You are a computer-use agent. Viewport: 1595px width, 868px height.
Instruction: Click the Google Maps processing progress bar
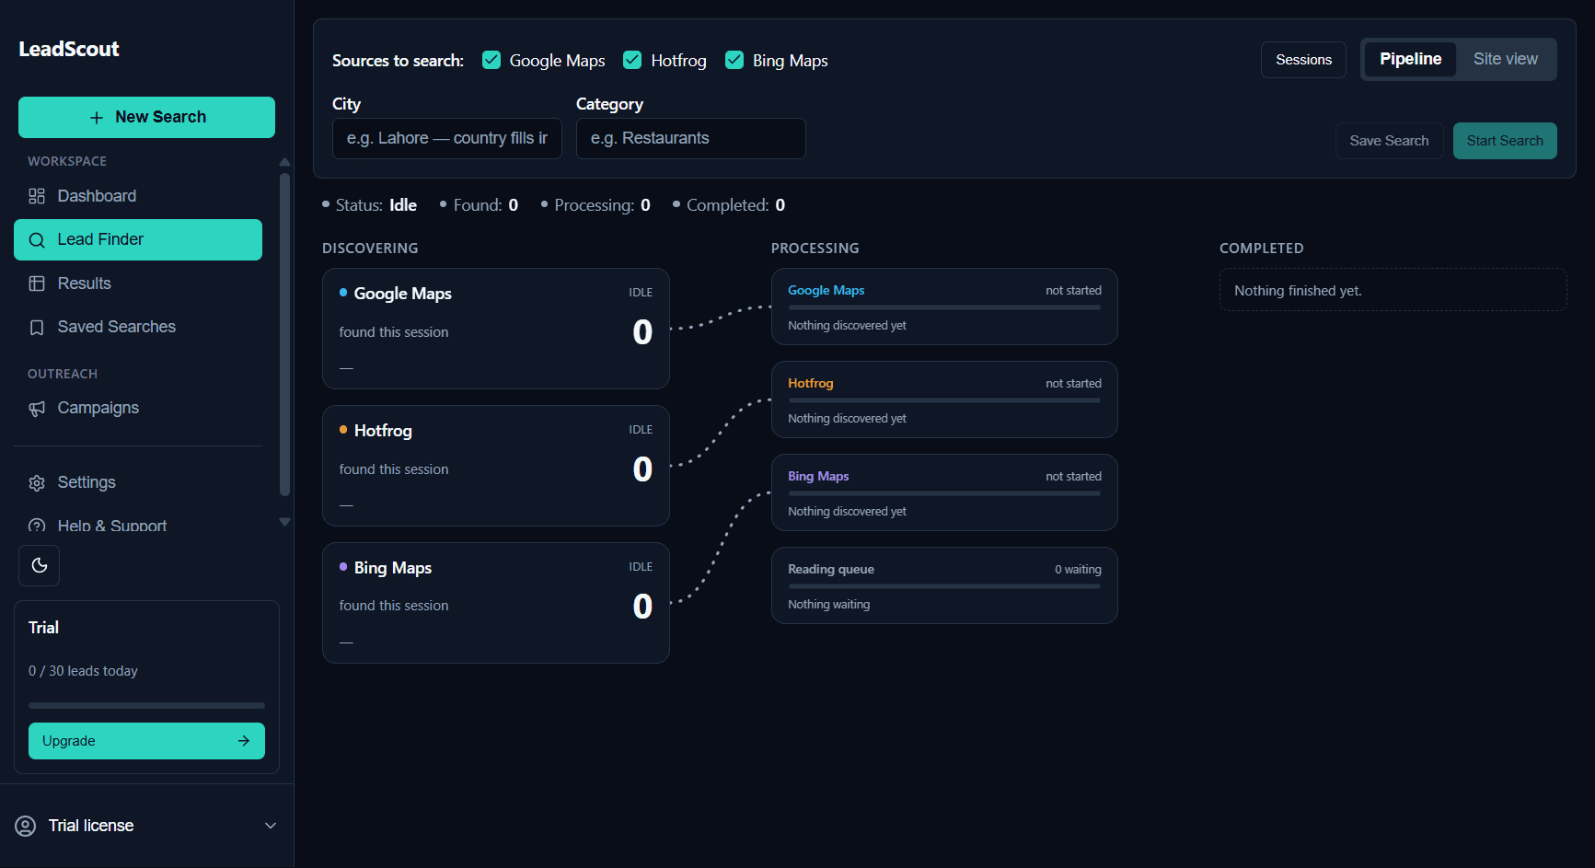tap(944, 307)
